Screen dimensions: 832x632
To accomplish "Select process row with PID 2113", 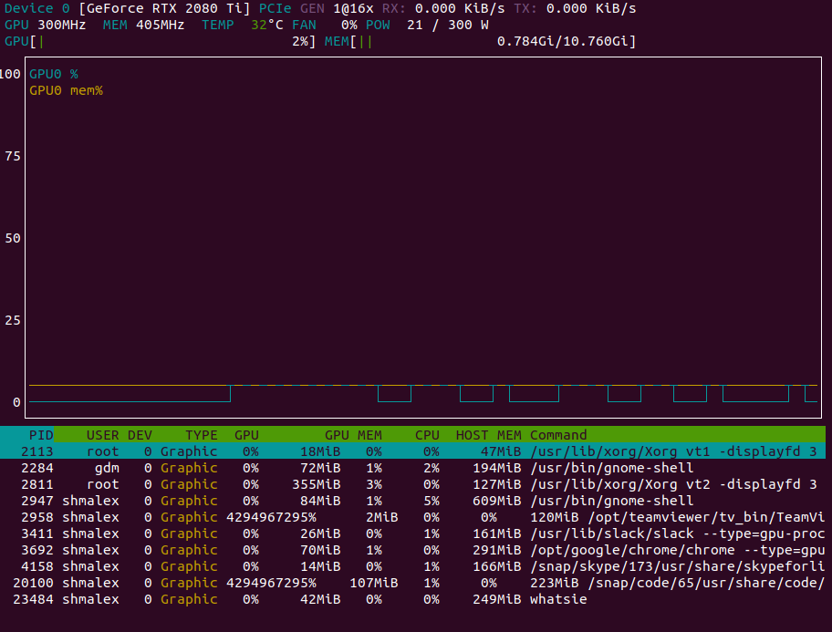I will point(413,451).
